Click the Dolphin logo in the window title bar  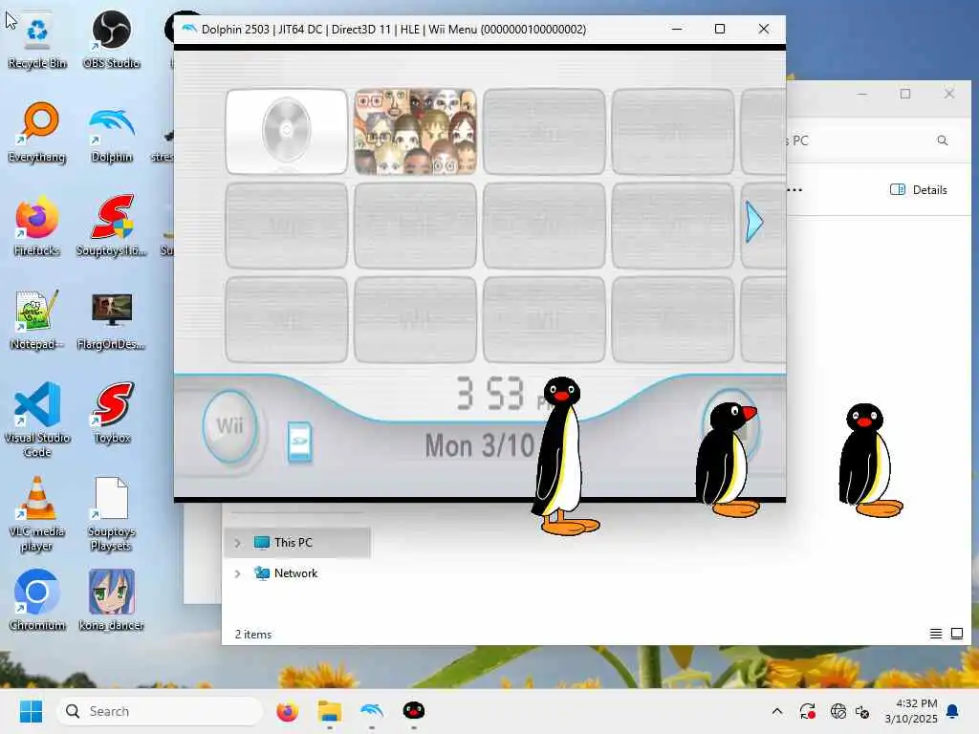[189, 29]
